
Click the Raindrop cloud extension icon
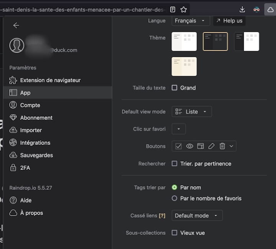(x=270, y=9)
